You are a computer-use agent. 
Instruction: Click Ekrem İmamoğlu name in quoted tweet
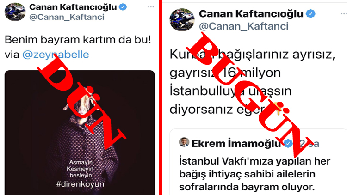coord(236,144)
